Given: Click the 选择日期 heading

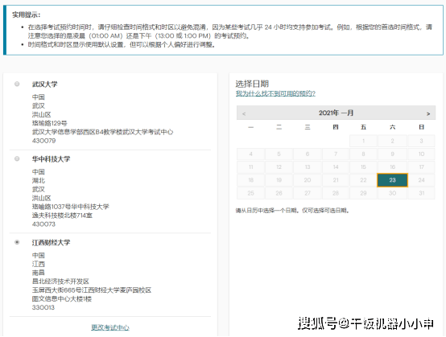Looking at the screenshot, I should (x=252, y=84).
